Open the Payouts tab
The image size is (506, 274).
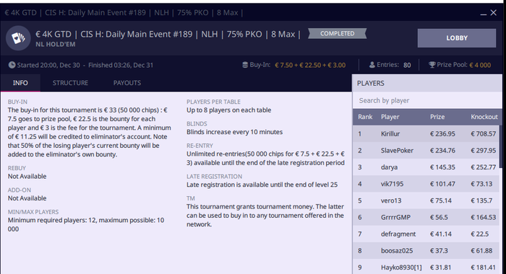tap(127, 83)
